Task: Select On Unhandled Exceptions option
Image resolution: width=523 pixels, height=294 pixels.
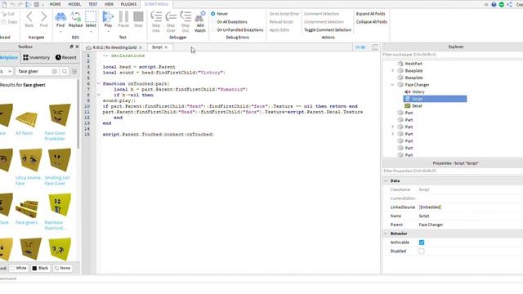Action: pos(212,30)
